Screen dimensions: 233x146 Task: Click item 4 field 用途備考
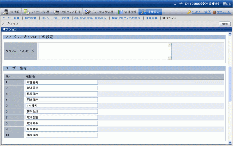point(62,100)
